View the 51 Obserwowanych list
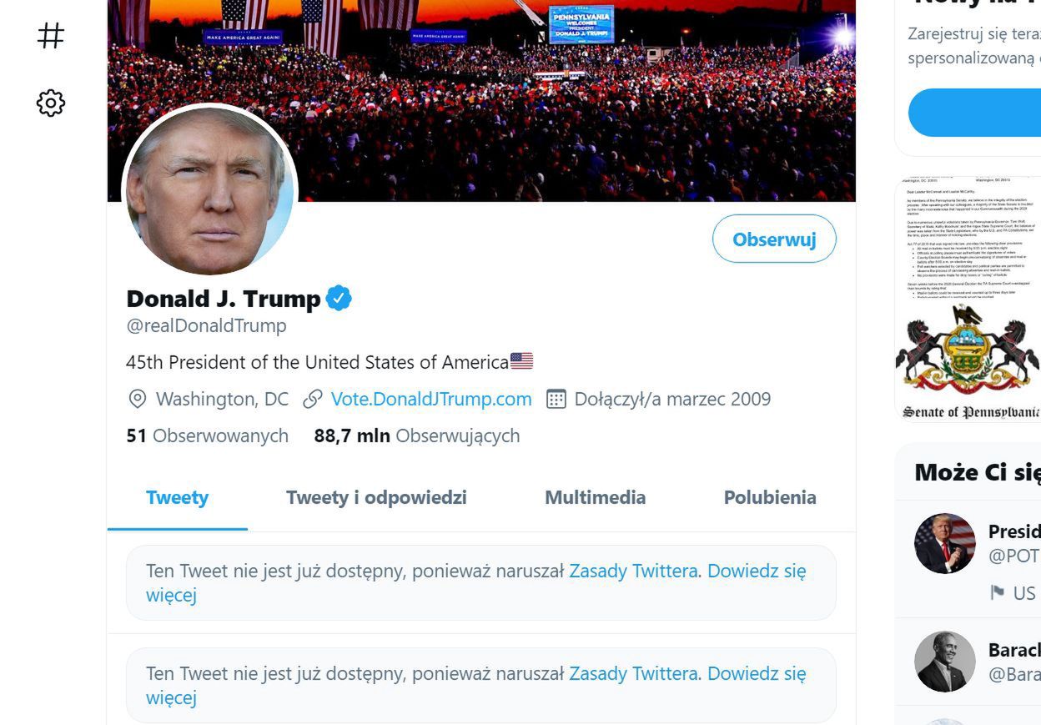Screen dimensions: 1041x725 point(207,436)
